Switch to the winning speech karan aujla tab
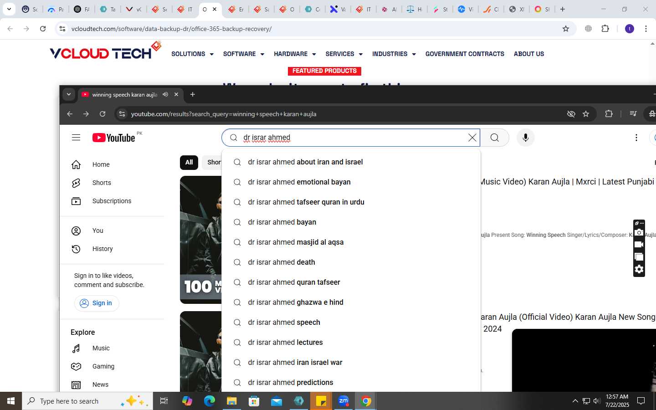This screenshot has height=410, width=656. point(124,94)
